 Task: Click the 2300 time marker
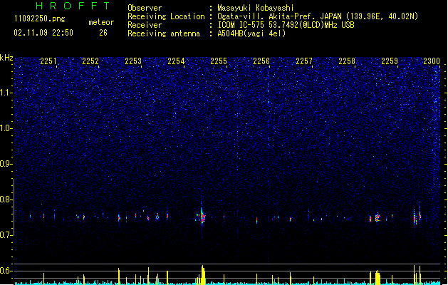pyautogui.click(x=432, y=61)
